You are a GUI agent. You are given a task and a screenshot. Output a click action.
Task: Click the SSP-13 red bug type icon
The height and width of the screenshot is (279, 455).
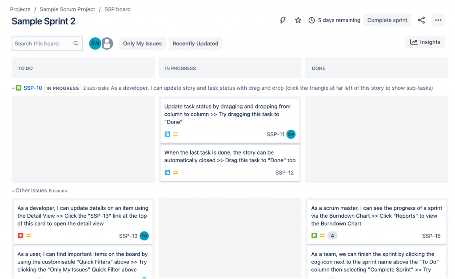[20, 235]
